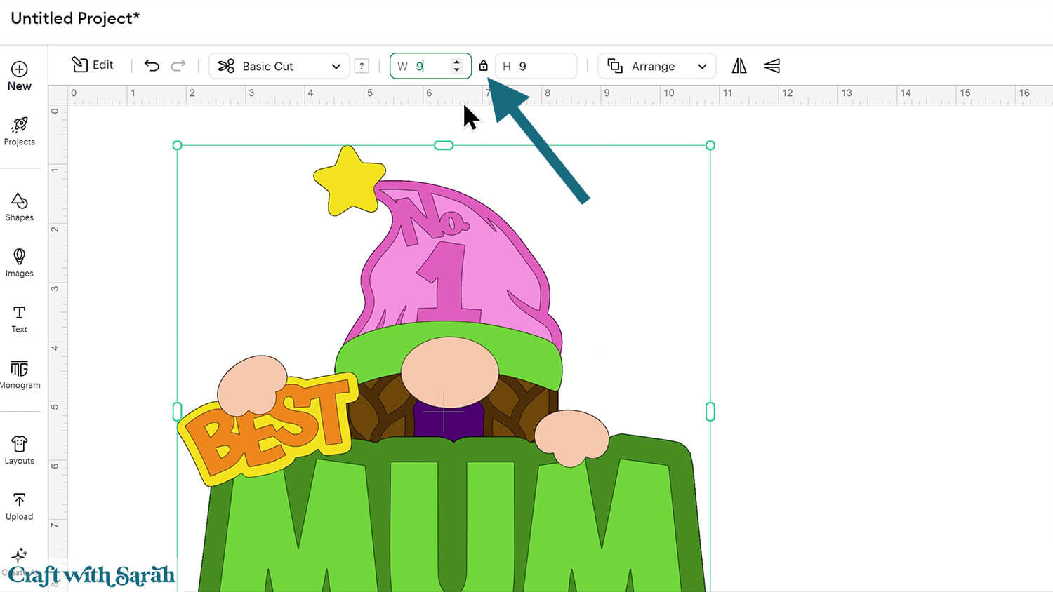
Task: Click the New project icon
Action: 19,69
